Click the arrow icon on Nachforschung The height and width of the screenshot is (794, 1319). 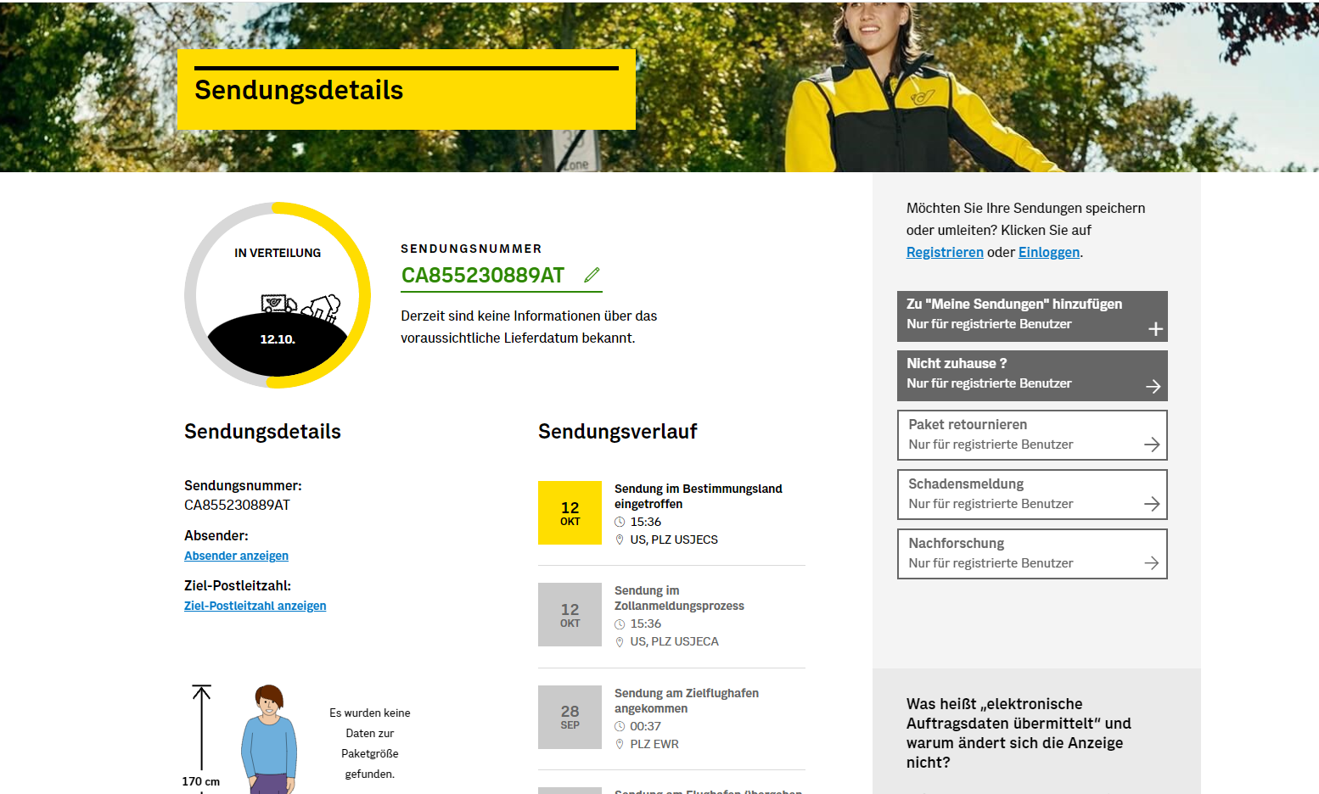click(x=1151, y=563)
